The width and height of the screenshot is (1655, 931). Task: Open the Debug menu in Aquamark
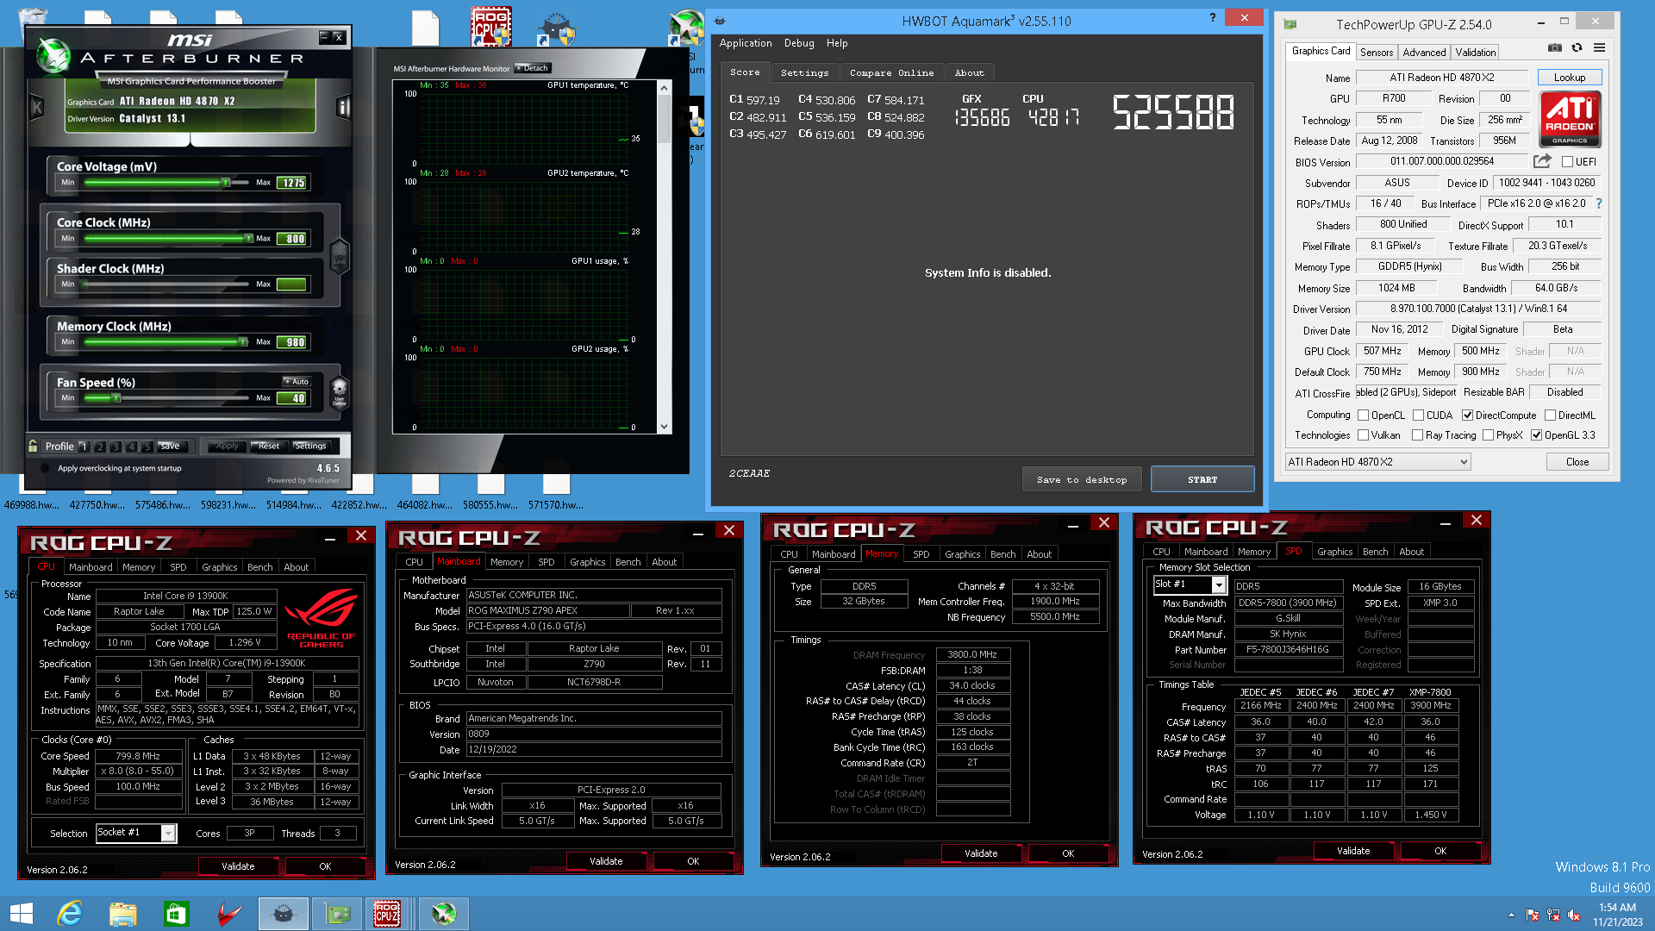pos(798,43)
